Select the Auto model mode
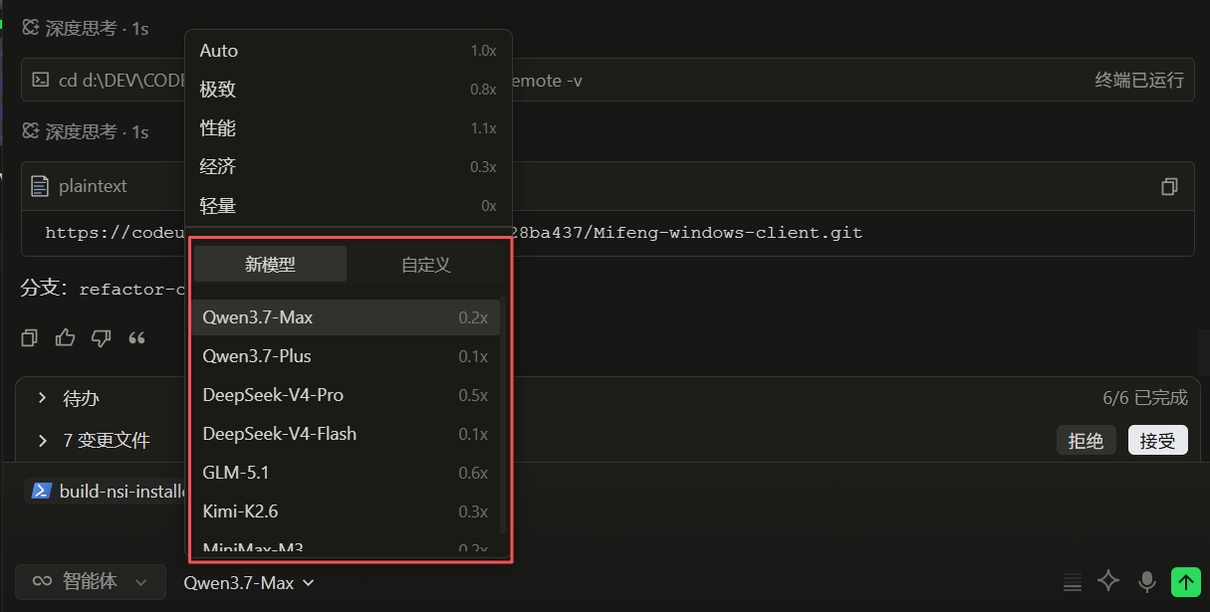 coord(348,51)
